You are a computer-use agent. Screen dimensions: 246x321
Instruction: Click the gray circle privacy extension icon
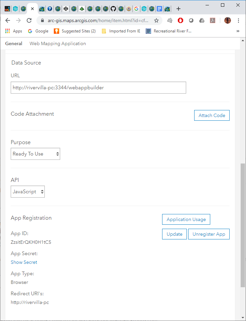tap(191, 20)
